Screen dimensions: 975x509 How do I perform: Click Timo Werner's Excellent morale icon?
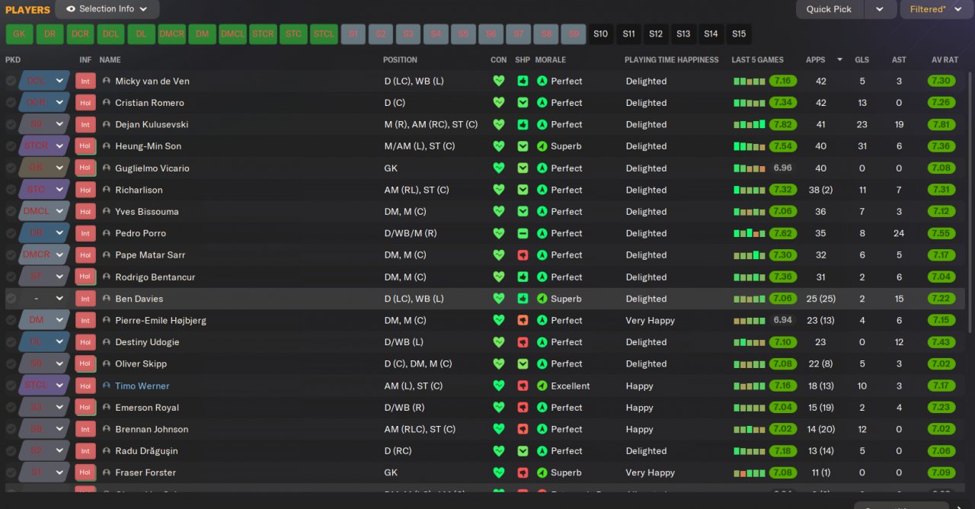click(x=542, y=386)
